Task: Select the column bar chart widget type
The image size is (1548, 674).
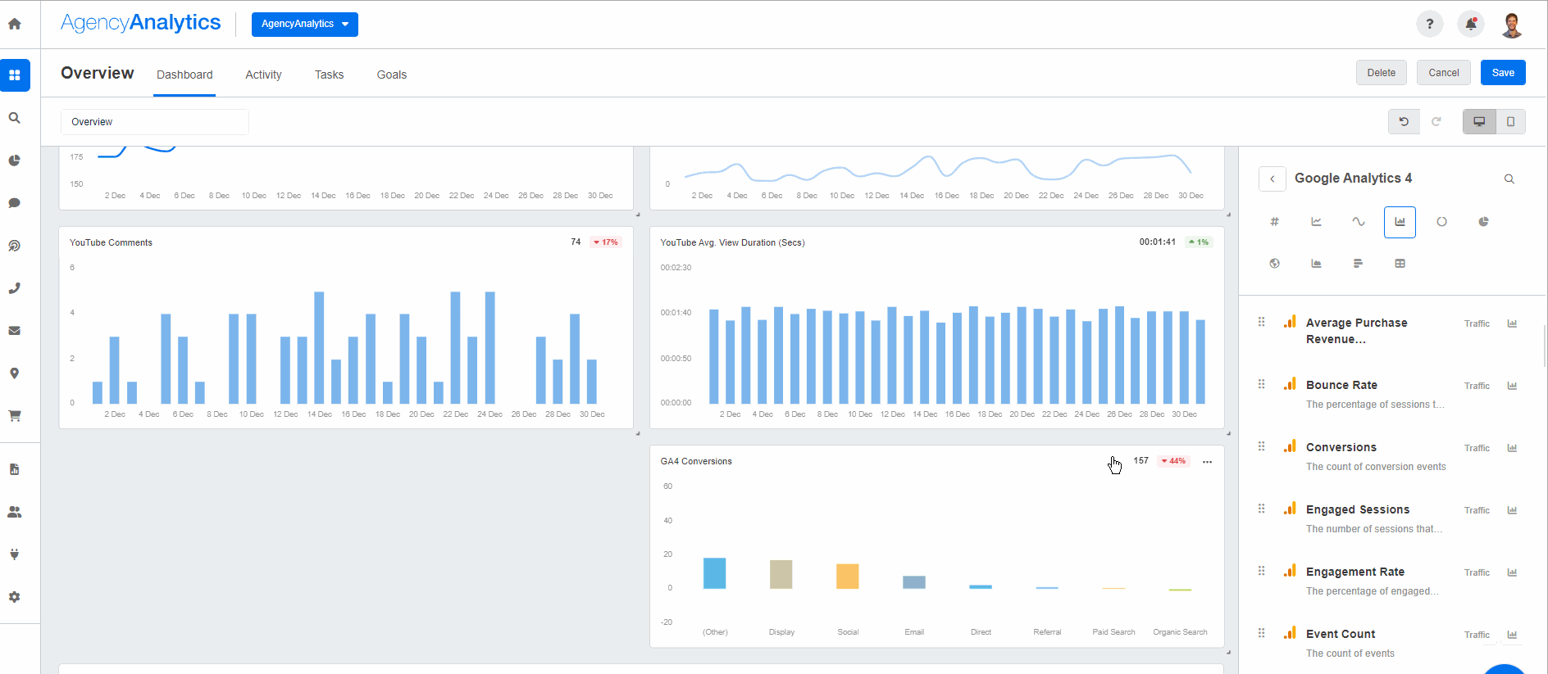Action: [x=1400, y=222]
